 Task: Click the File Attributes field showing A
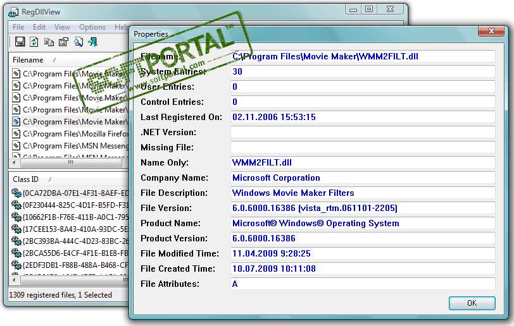(363, 284)
